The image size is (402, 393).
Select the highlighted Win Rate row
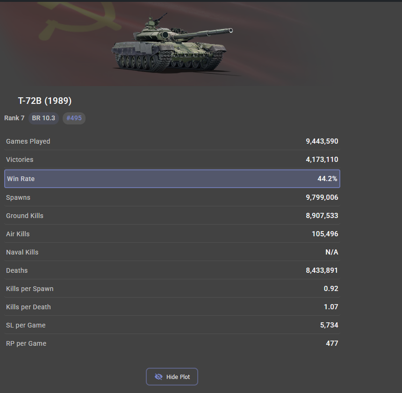click(x=172, y=179)
